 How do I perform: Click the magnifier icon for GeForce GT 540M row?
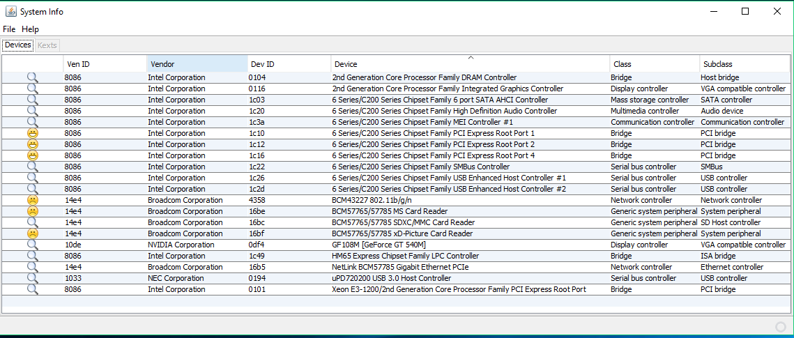tap(32, 245)
